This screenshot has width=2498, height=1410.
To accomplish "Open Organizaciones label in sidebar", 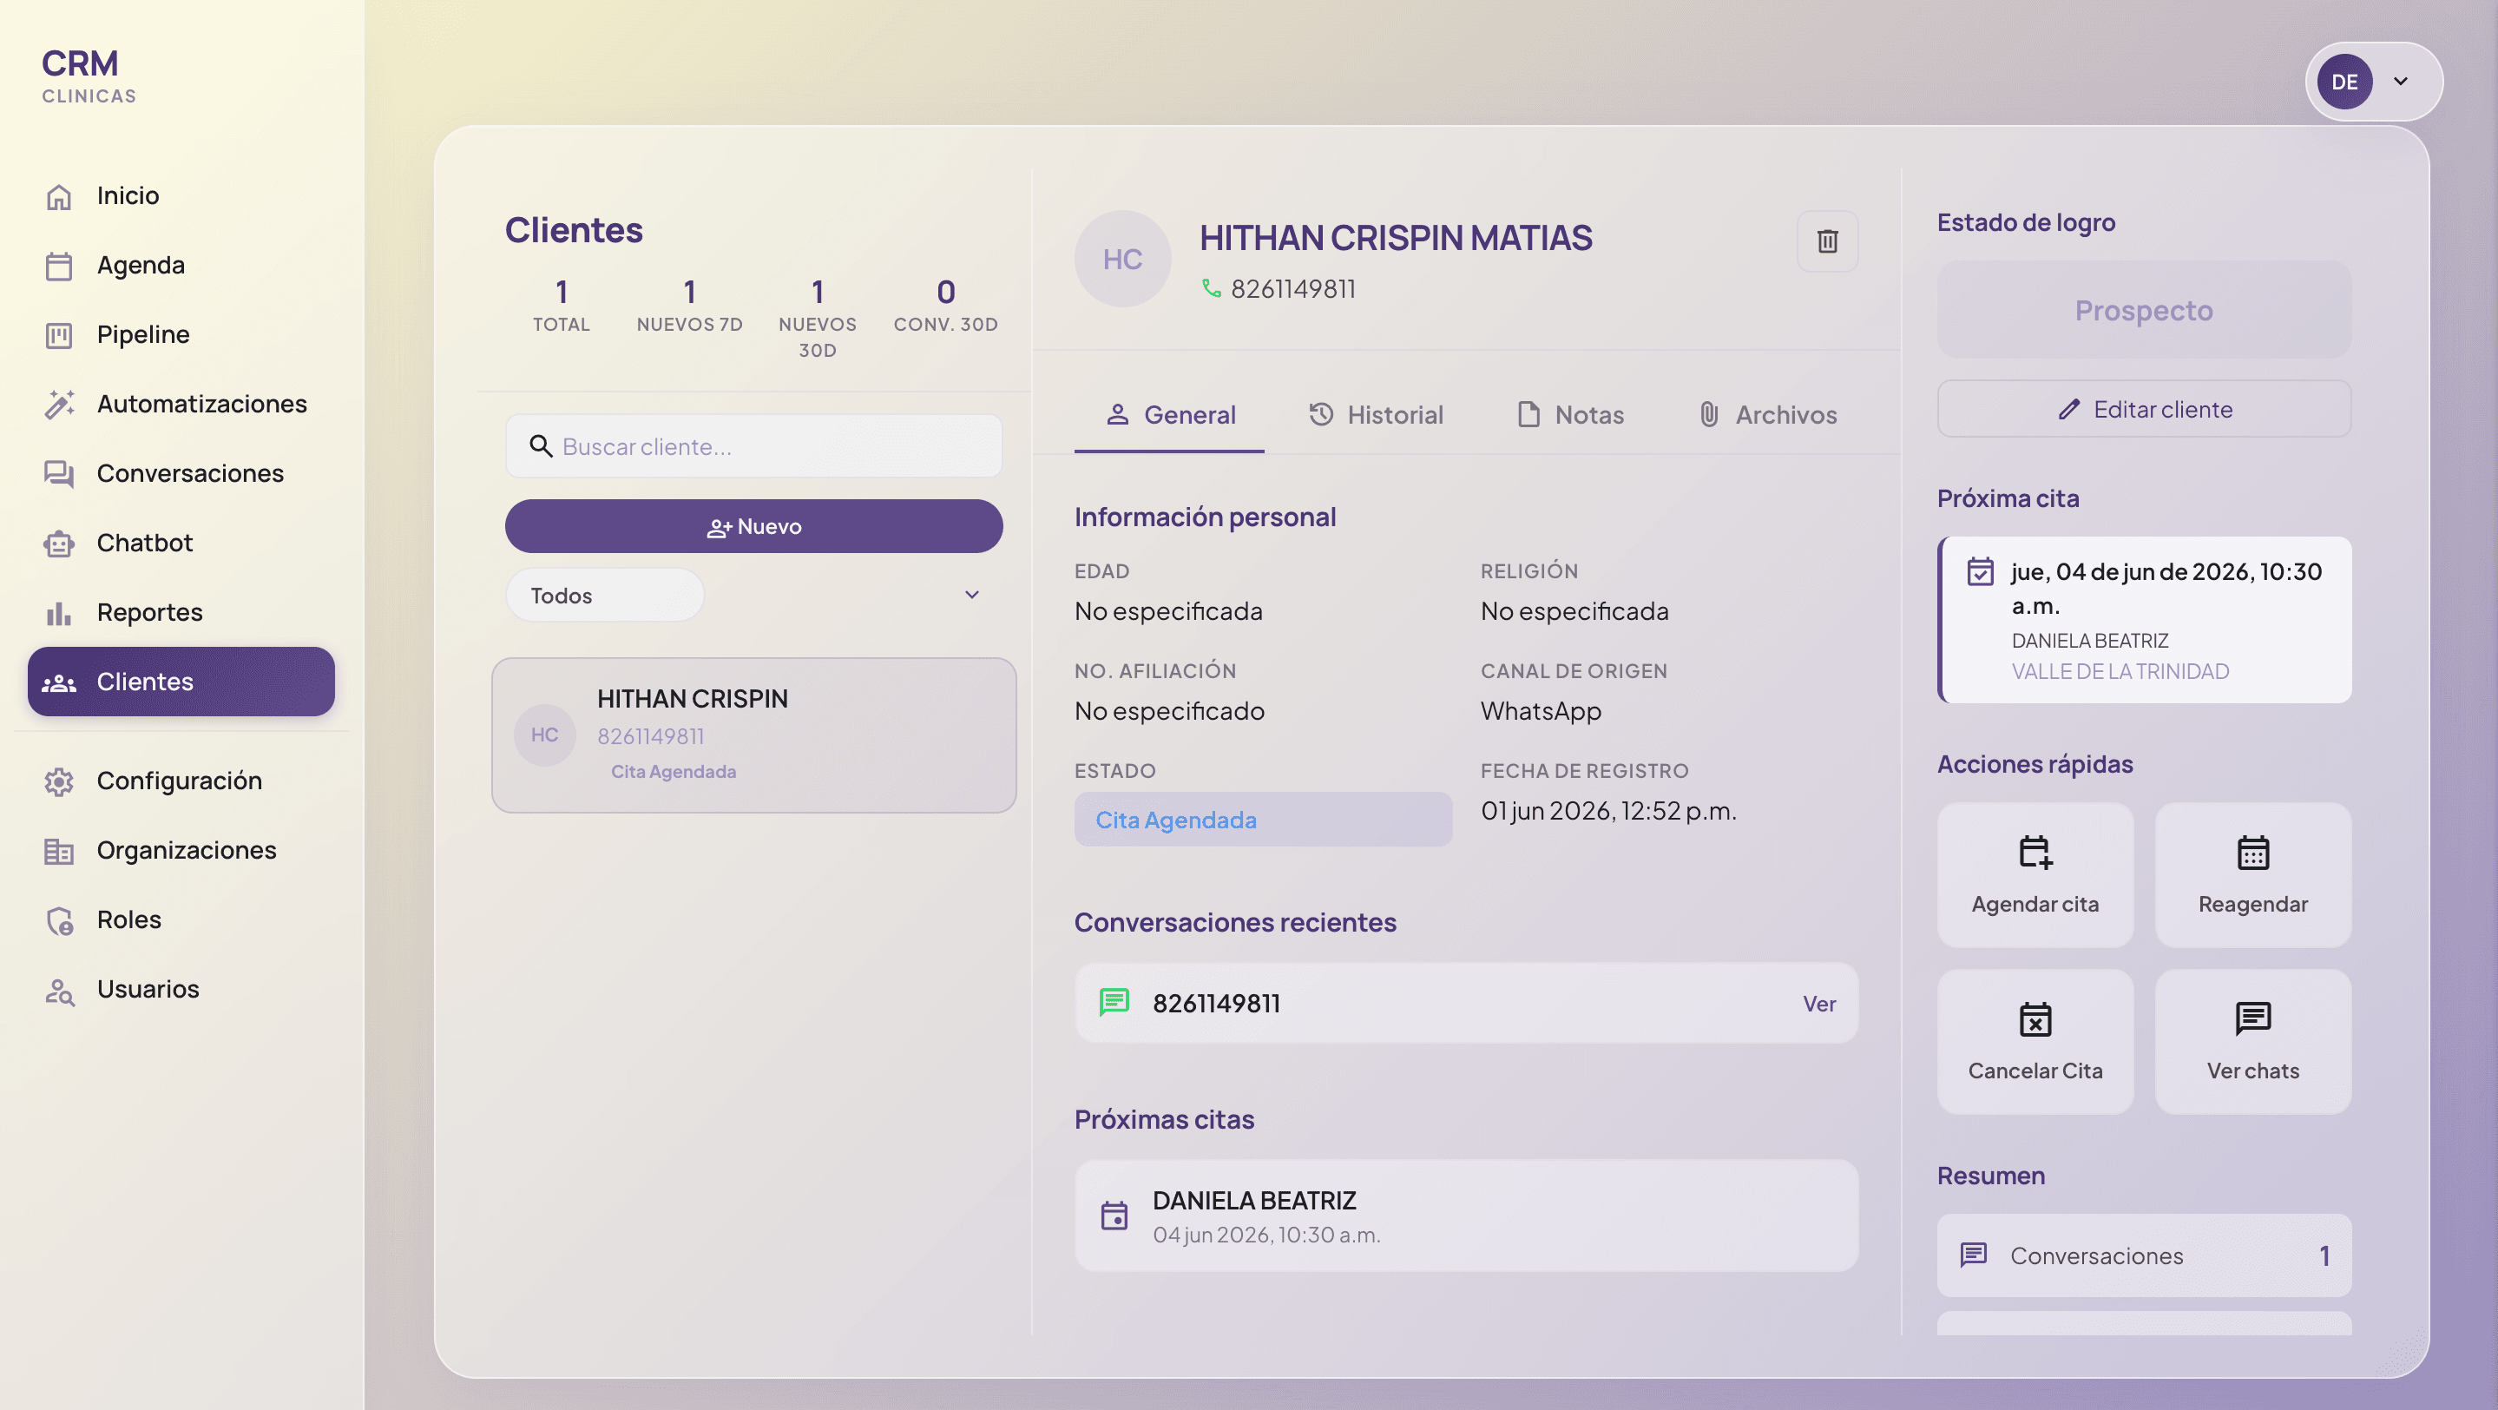I will point(187,849).
